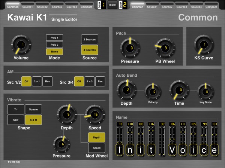The width and height of the screenshot is (225, 168).
Task: Click the PB Wheel knob
Action: [x=165, y=48]
